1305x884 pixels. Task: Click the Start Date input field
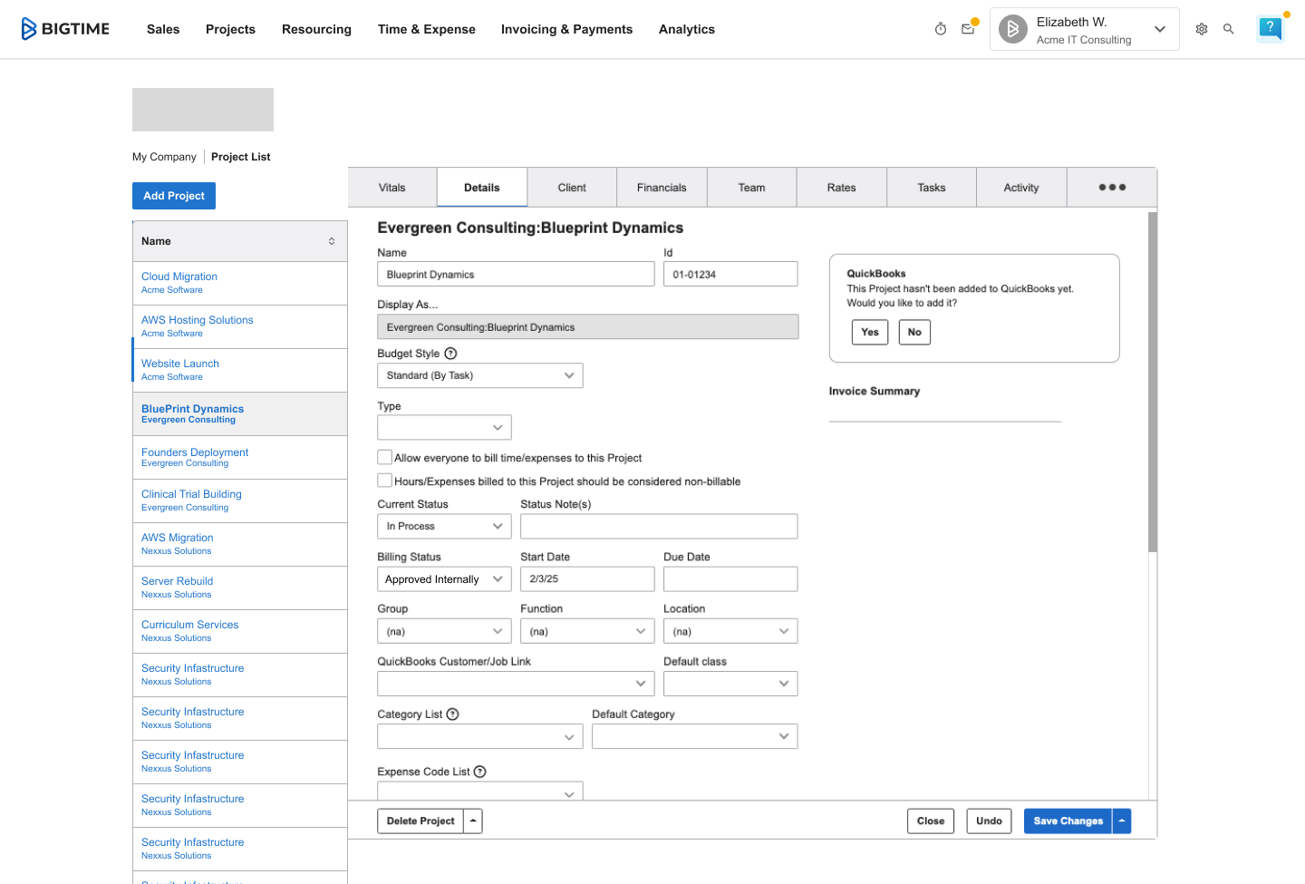tap(587, 579)
